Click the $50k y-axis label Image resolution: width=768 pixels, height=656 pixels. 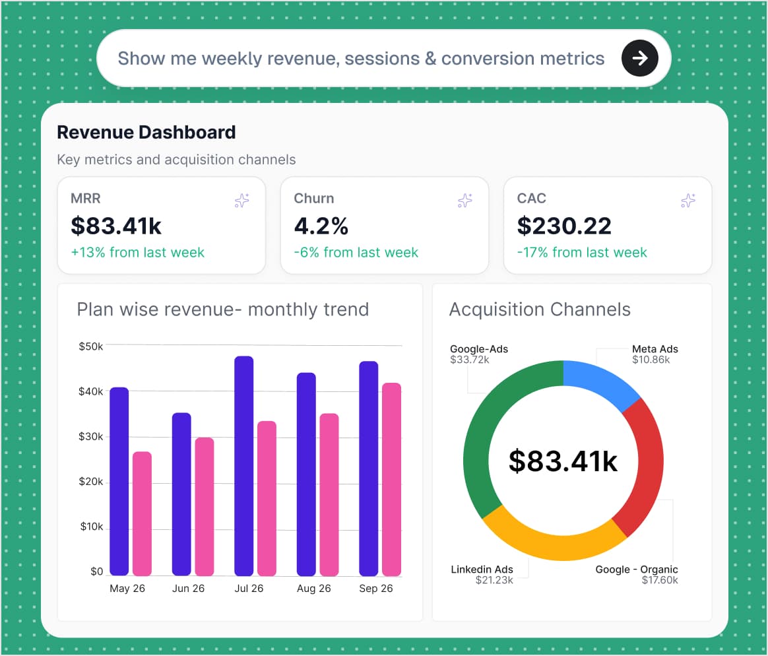(x=91, y=346)
